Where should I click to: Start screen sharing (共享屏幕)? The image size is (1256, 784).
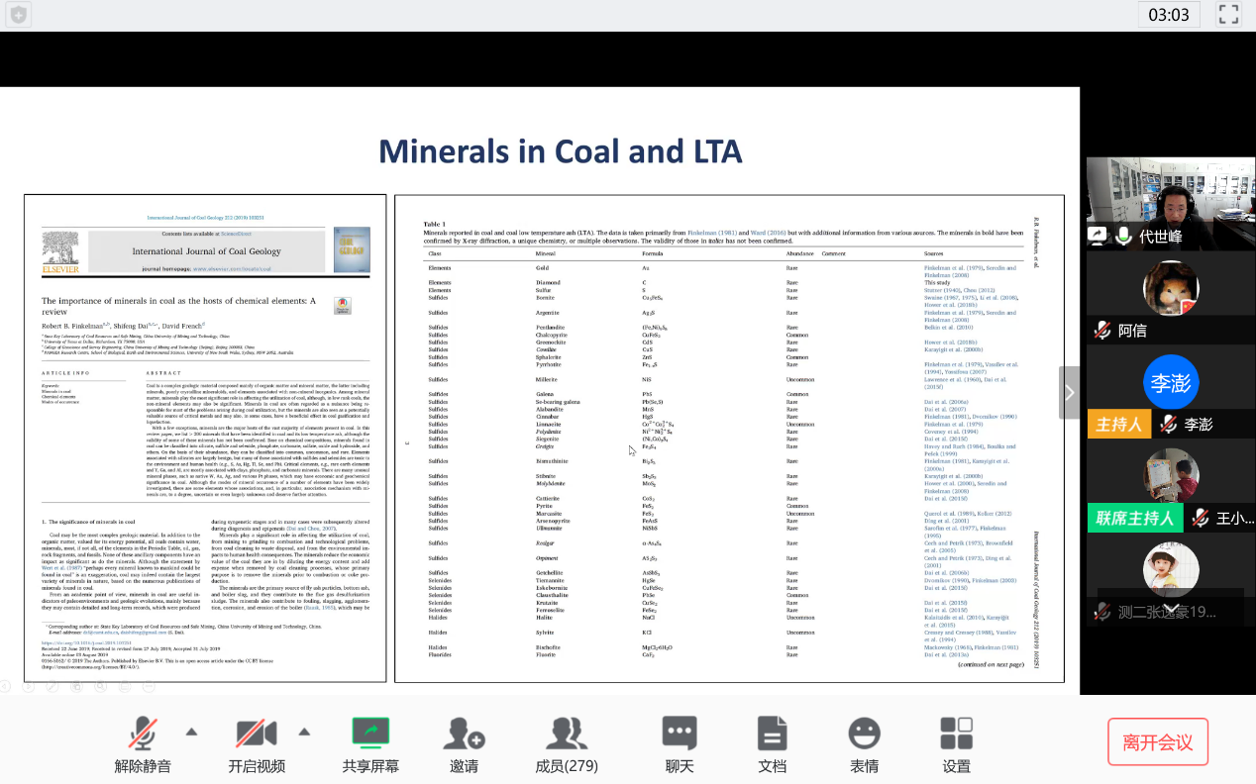tap(370, 743)
